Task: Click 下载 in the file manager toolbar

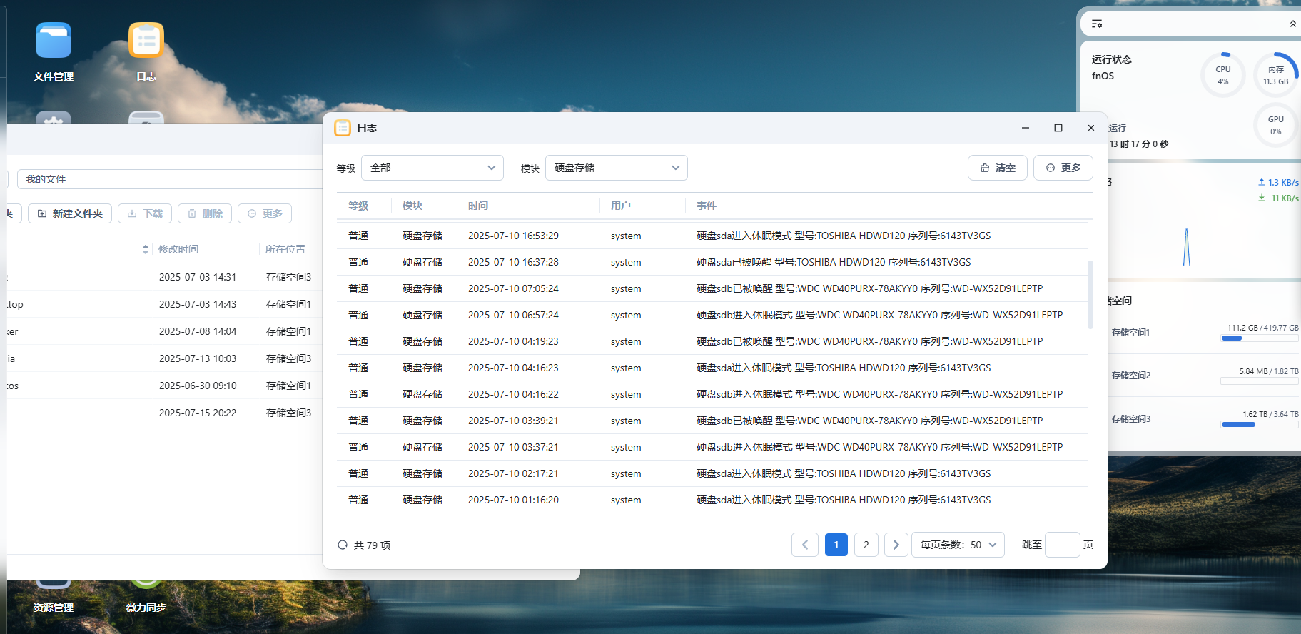Action: (x=145, y=213)
